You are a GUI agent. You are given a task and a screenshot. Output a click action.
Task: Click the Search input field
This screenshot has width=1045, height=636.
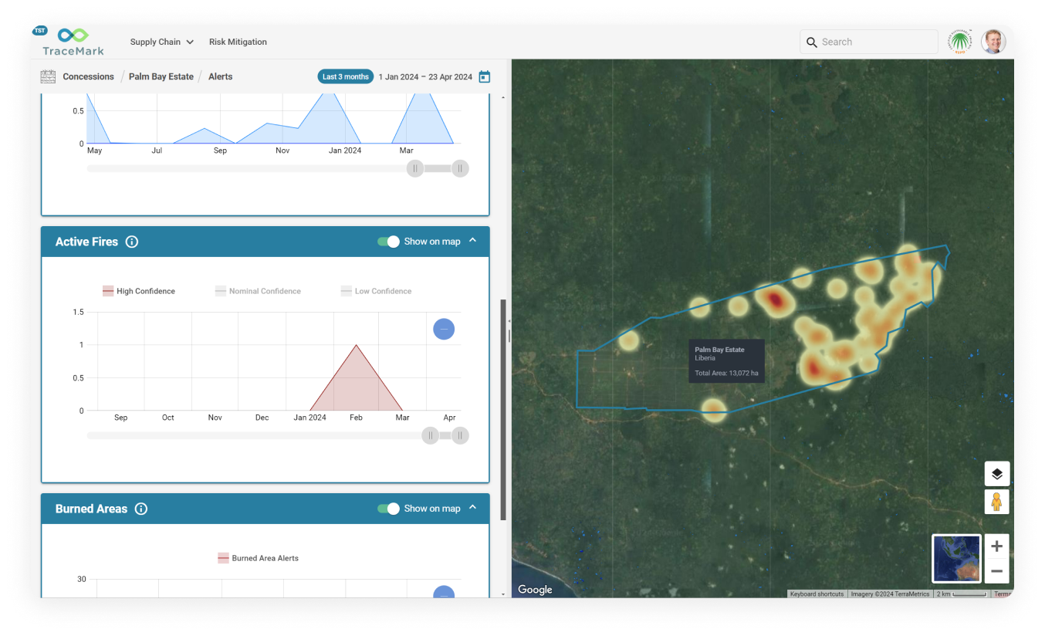[x=876, y=42]
